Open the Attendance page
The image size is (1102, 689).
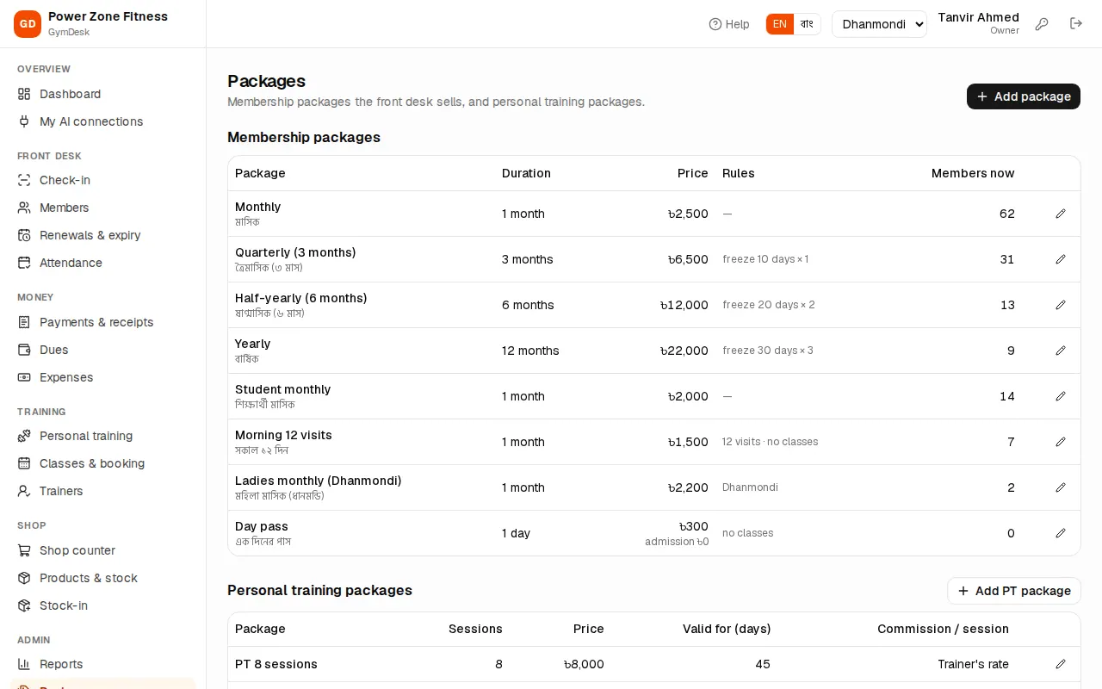(103, 263)
